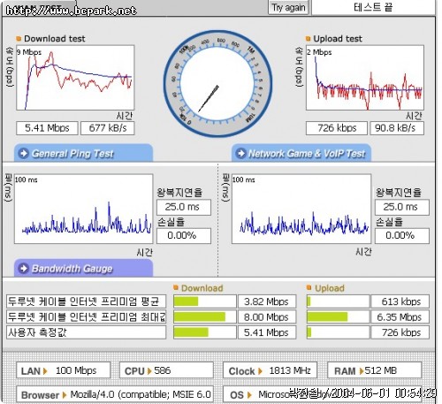Click the arrow icon on General Ping Test

point(23,153)
